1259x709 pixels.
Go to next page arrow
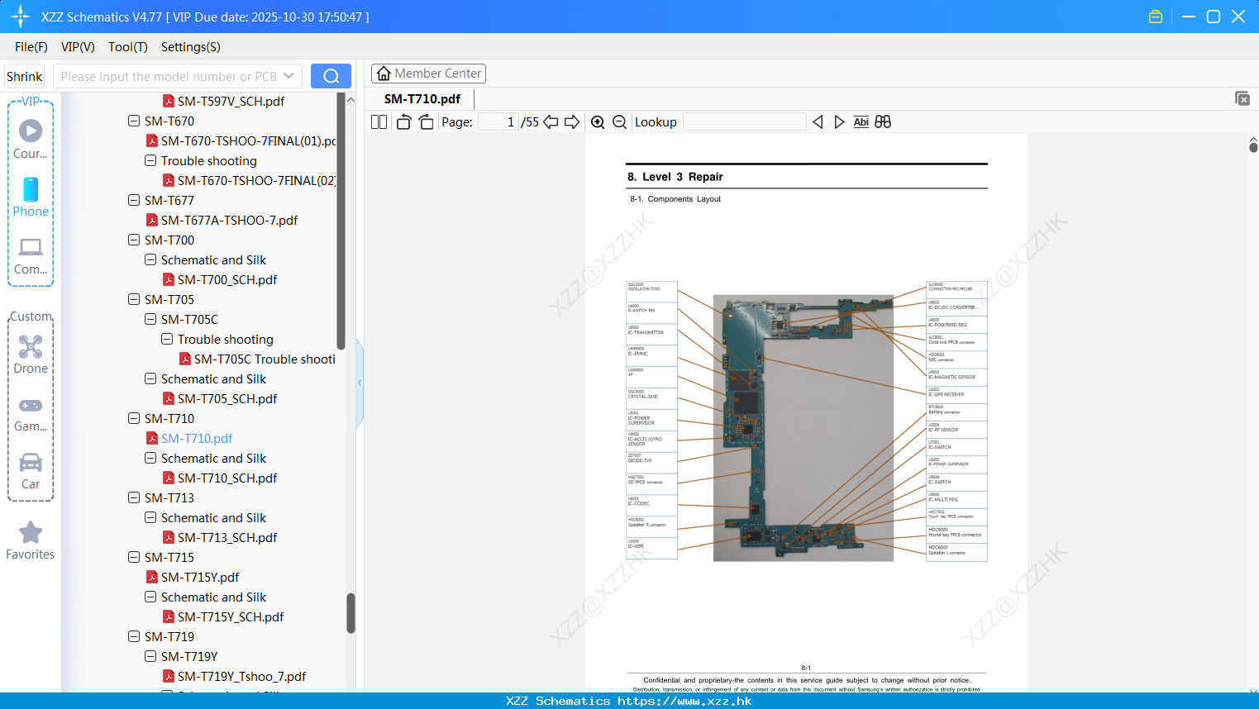572,122
